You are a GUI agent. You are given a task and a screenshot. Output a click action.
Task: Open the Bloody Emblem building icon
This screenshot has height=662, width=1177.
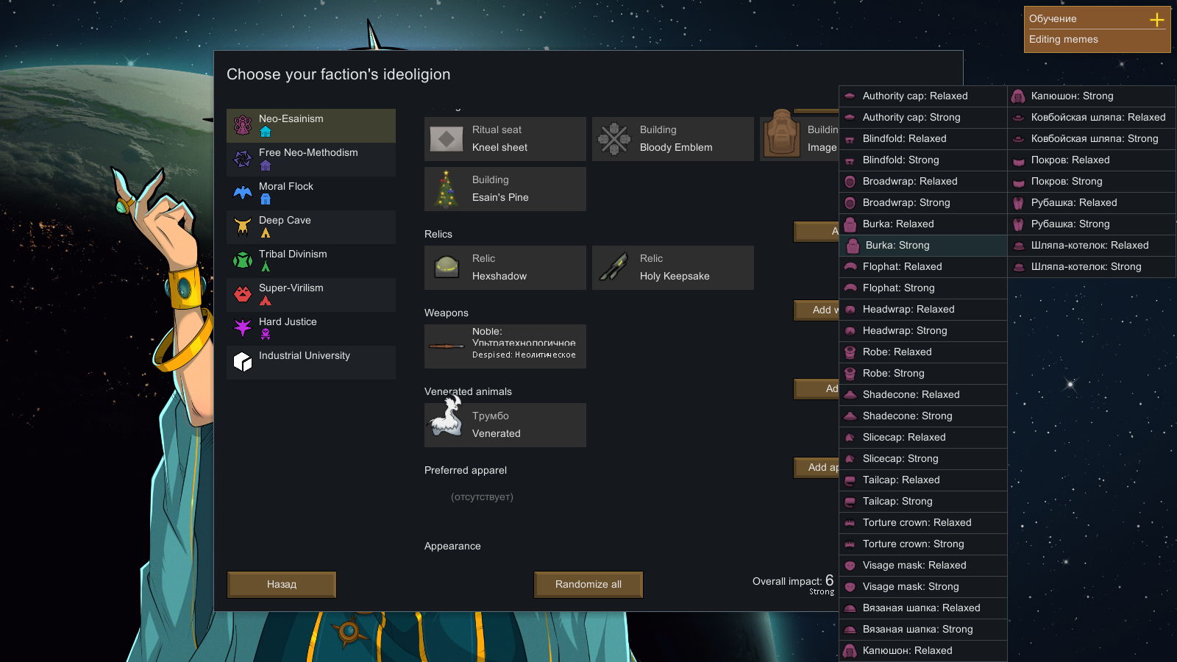[614, 139]
